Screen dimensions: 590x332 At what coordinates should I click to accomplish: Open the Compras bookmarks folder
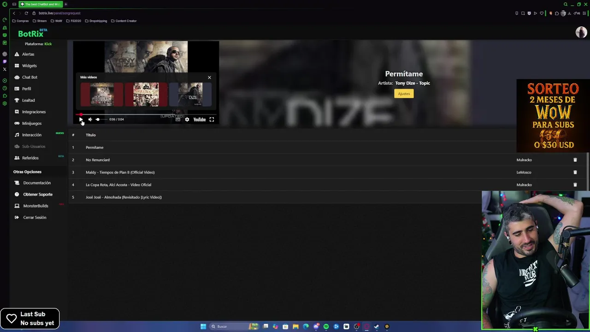tap(20, 21)
